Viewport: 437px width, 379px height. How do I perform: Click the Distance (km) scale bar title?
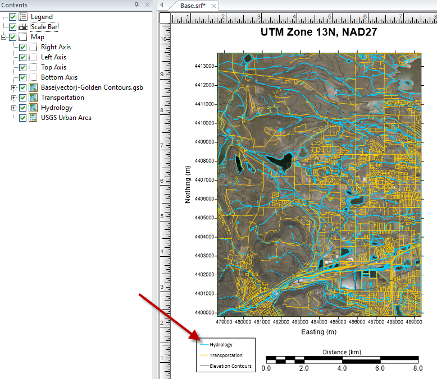[x=342, y=352]
